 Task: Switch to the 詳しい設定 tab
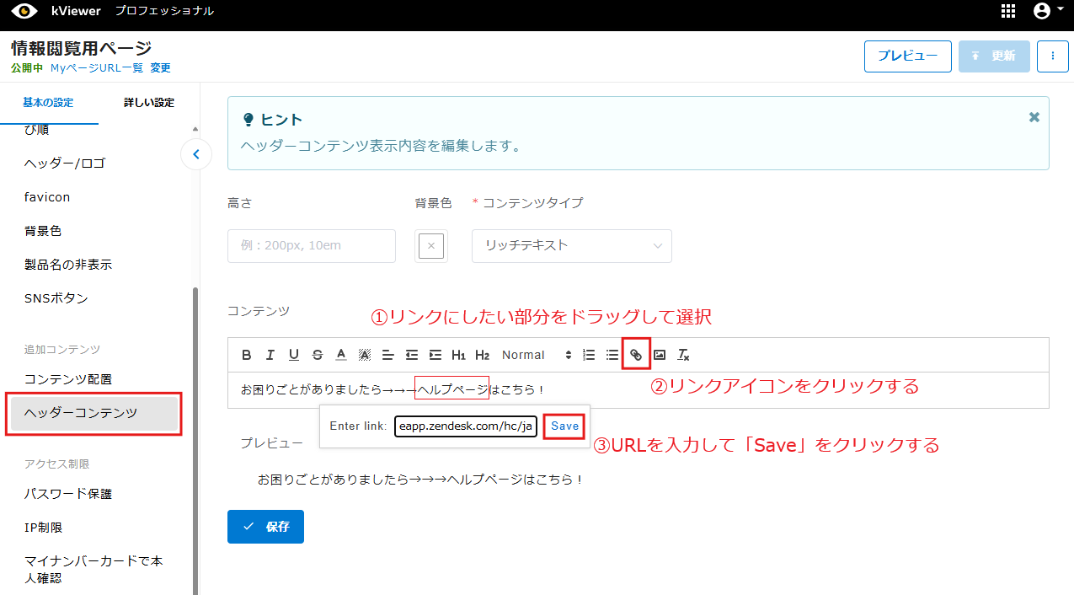pos(150,102)
